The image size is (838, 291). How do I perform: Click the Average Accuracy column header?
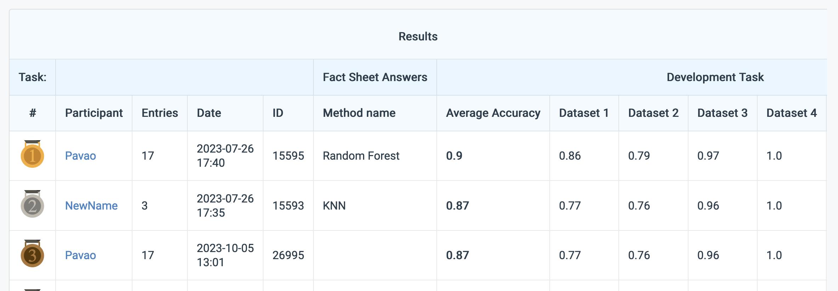(493, 113)
